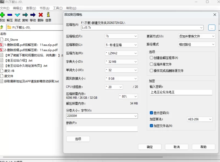The height and width of the screenshot is (162, 220).
Task: Open the 查看(V) menu
Action: coord(31,8)
